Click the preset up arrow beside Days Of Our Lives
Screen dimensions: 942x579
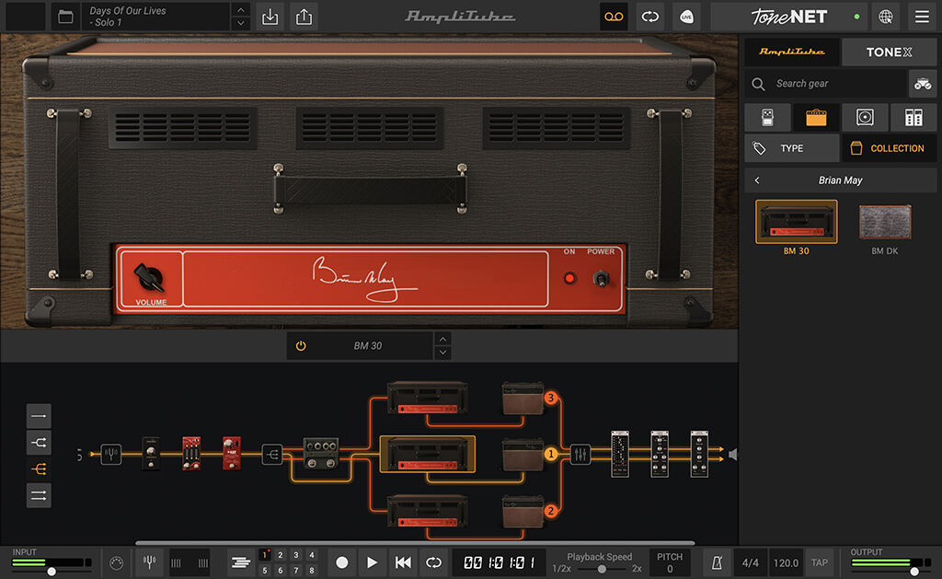point(239,11)
